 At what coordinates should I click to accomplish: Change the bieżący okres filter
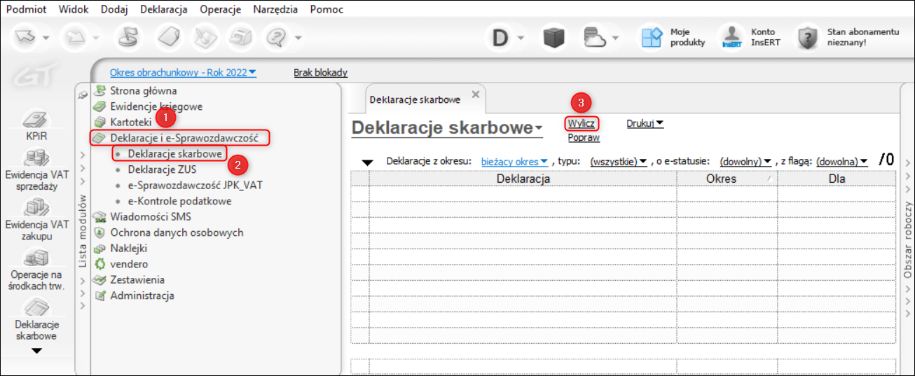tap(514, 162)
